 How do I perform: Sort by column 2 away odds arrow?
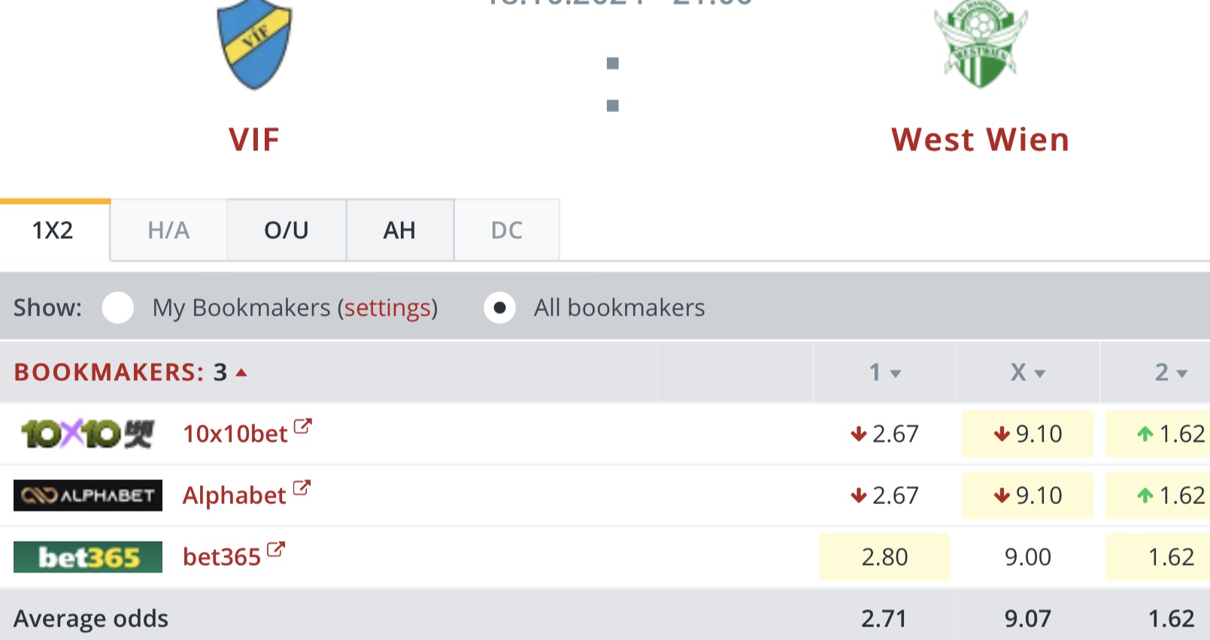click(x=1181, y=373)
